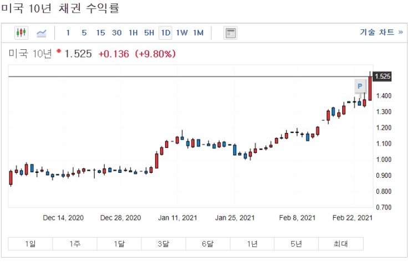Viewport: 412px width, 262px height.
Task: Click the Dec 28, 2020 axis date
Action: tap(120, 218)
